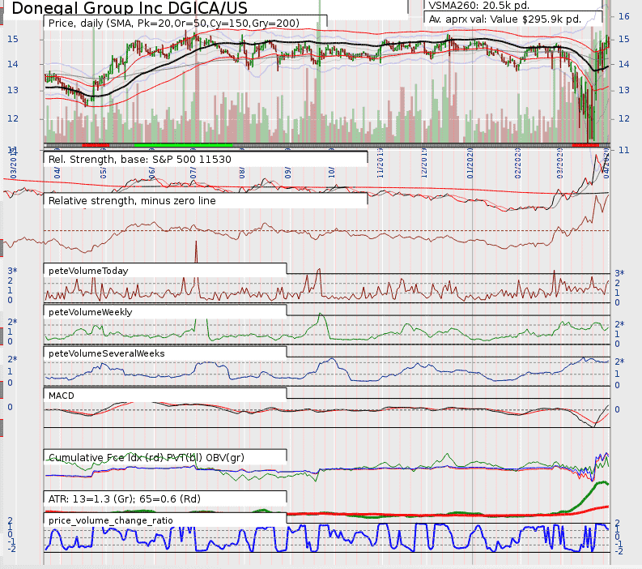Click the 12/2019 date label on the time axis
This screenshot has height=569, width=642.
424,163
